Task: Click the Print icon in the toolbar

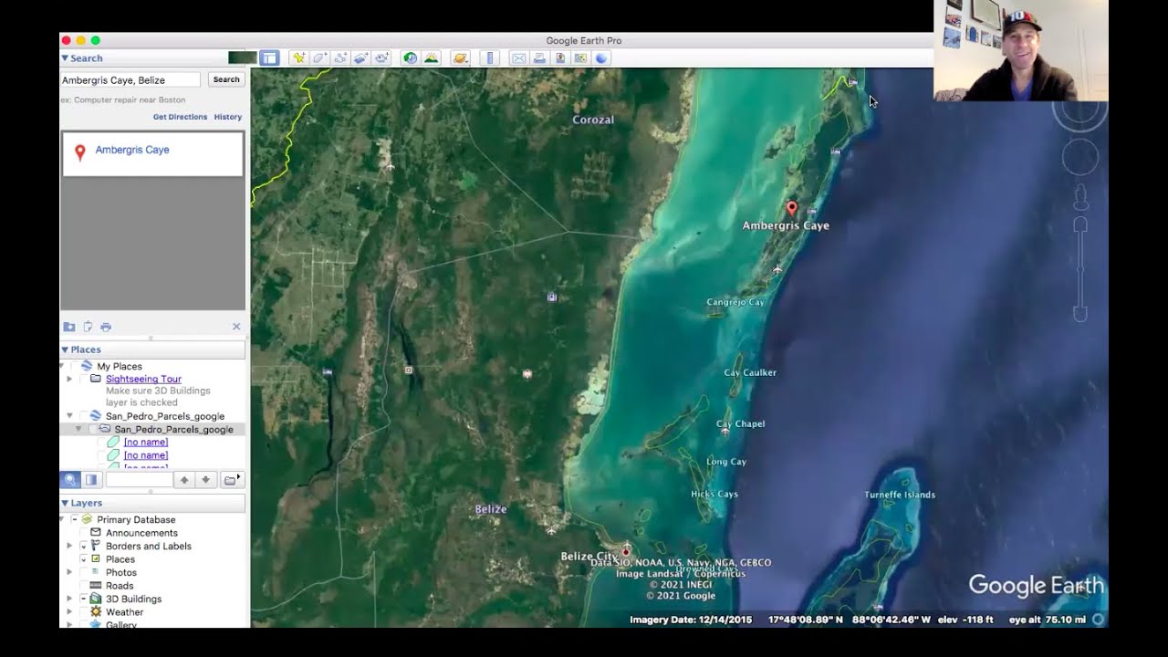Action: coord(539,57)
